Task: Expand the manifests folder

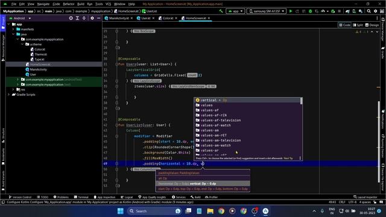Action: [13, 30]
